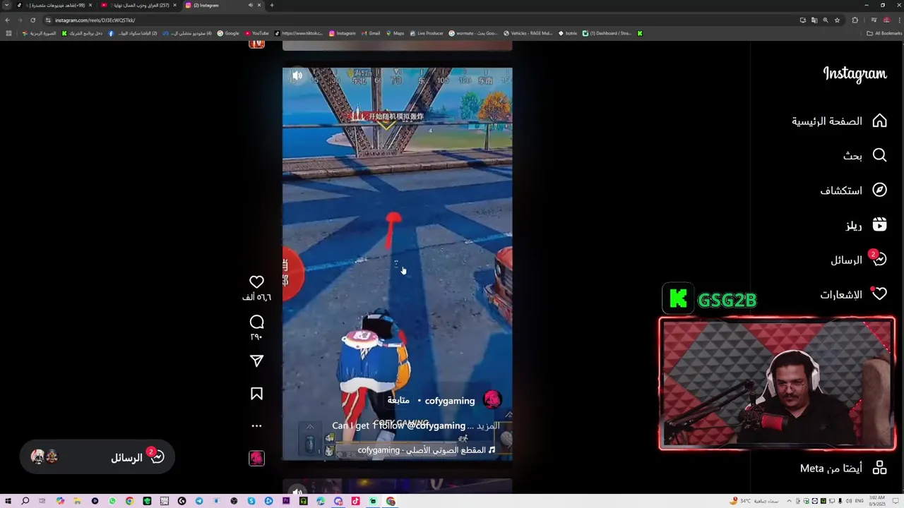Open the Live Producer bookmark
Screen dimensions: 904x508
point(427,33)
